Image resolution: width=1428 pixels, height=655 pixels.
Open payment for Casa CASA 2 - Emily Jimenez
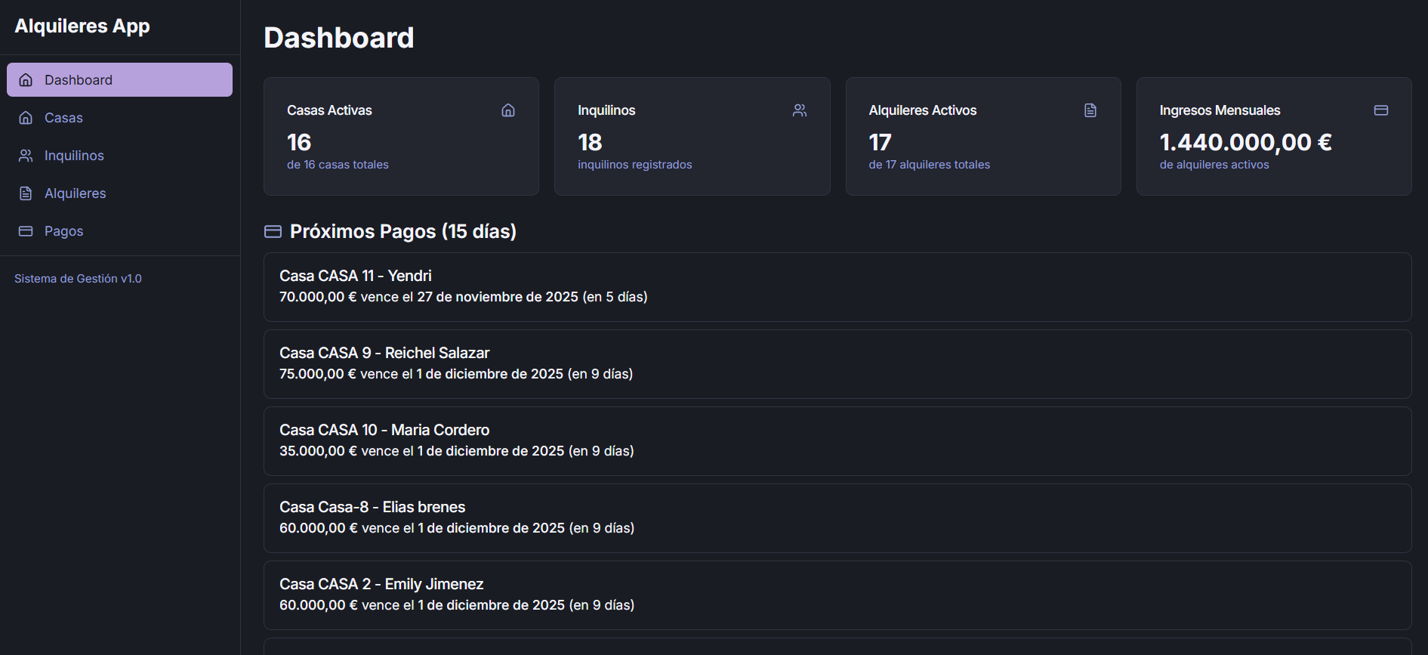tap(837, 595)
